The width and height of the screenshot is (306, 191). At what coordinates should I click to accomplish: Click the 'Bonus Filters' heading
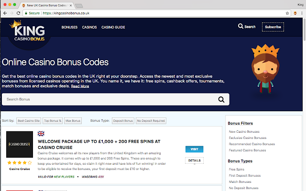pos(240,123)
